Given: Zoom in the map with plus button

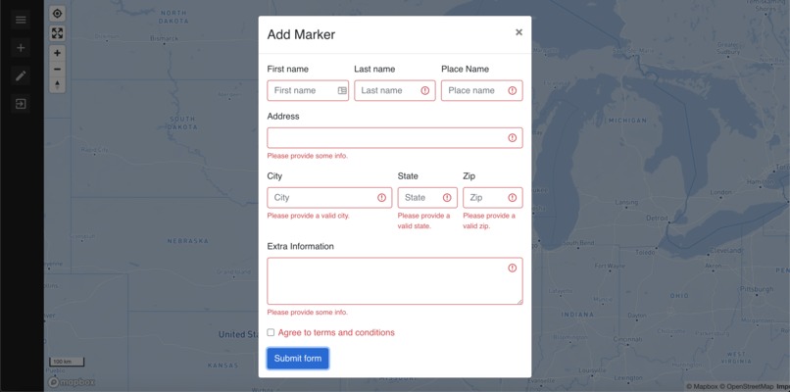Looking at the screenshot, I should pyautogui.click(x=58, y=53).
